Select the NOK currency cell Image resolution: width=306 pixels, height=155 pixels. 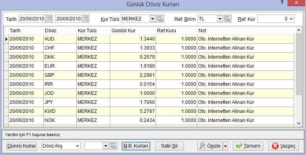click(x=60, y=120)
